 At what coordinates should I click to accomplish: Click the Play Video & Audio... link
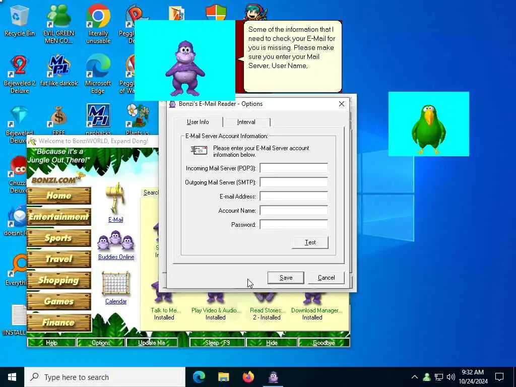click(x=216, y=310)
